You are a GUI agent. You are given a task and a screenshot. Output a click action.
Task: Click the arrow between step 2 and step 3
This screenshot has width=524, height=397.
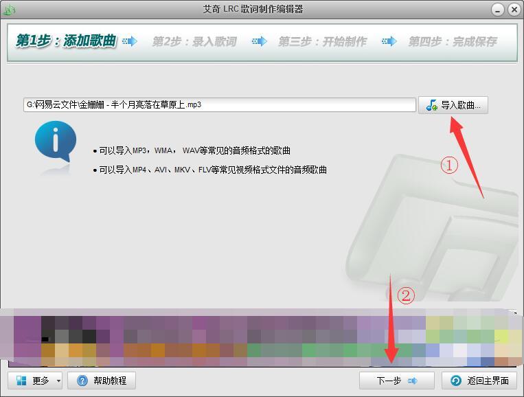259,41
